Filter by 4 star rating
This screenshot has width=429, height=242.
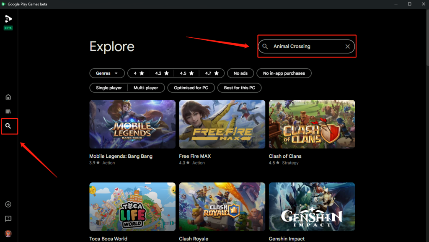(139, 73)
